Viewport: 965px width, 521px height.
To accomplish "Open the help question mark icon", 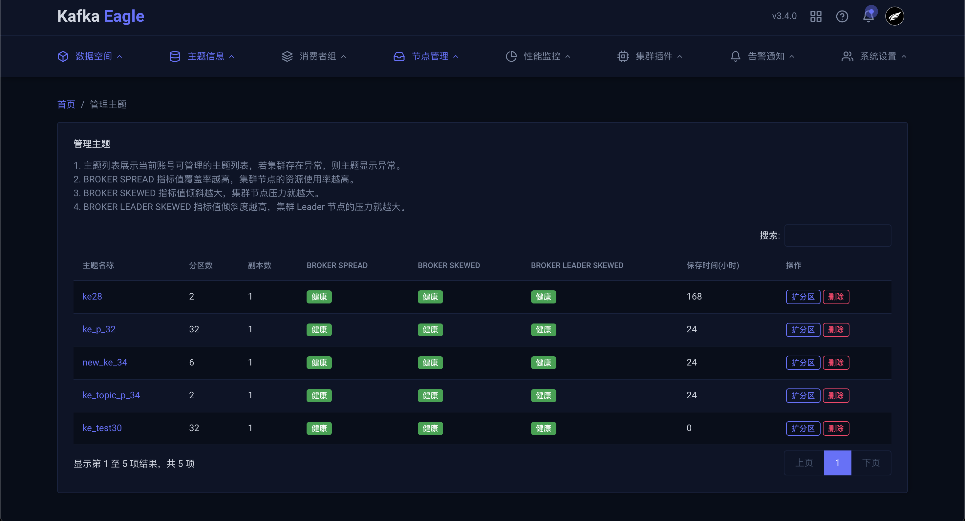I will coord(842,16).
